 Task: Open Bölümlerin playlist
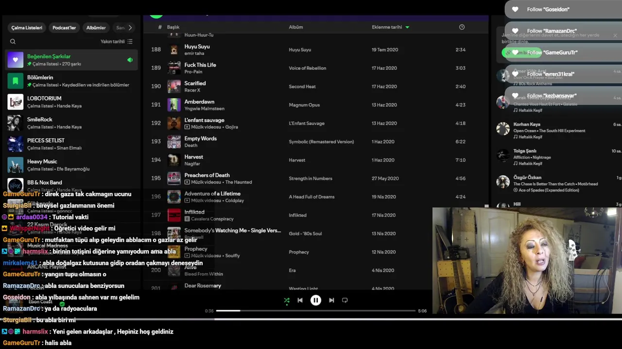coord(71,81)
